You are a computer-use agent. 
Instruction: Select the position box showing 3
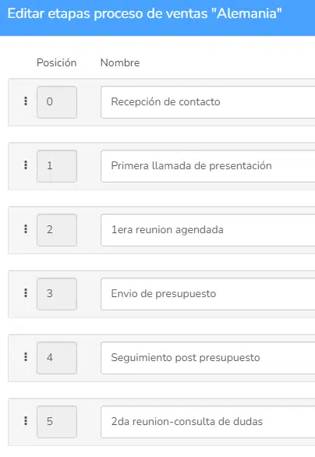click(x=57, y=294)
